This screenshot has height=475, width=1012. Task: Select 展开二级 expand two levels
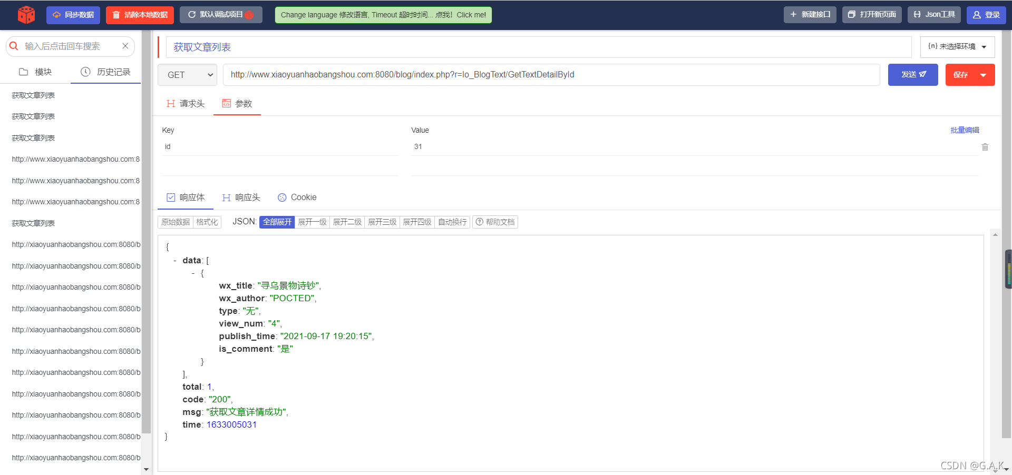pos(347,222)
